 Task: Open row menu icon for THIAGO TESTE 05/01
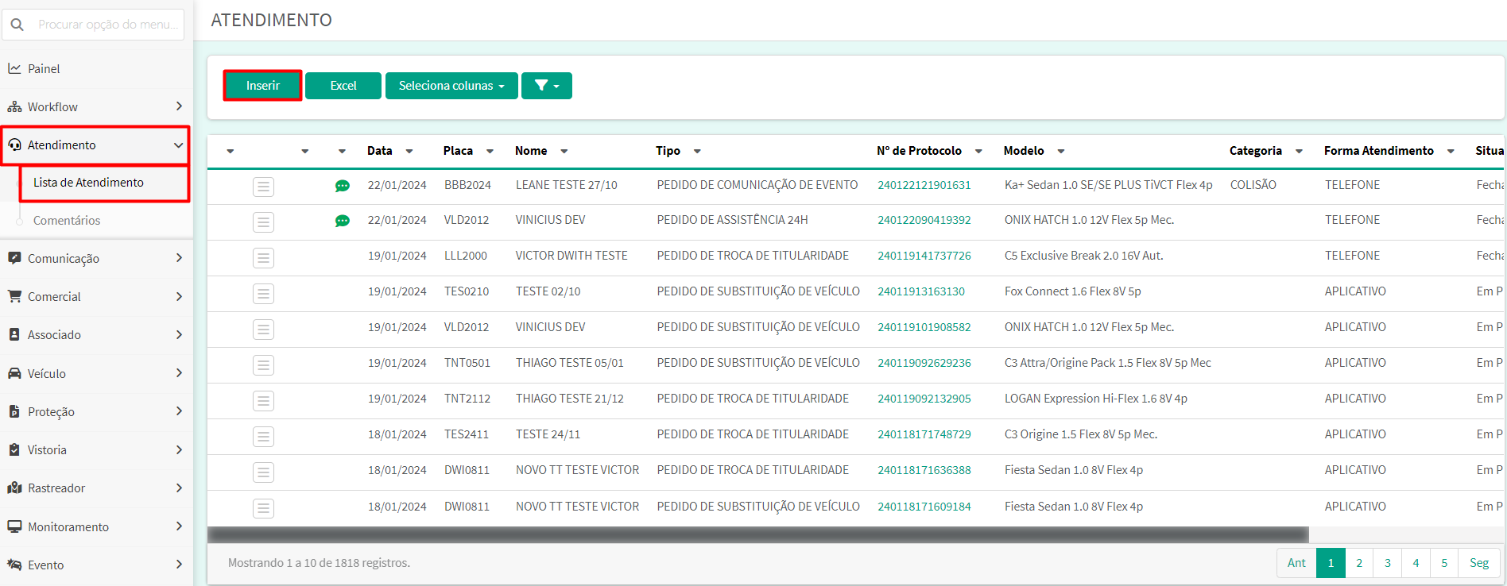point(263,365)
